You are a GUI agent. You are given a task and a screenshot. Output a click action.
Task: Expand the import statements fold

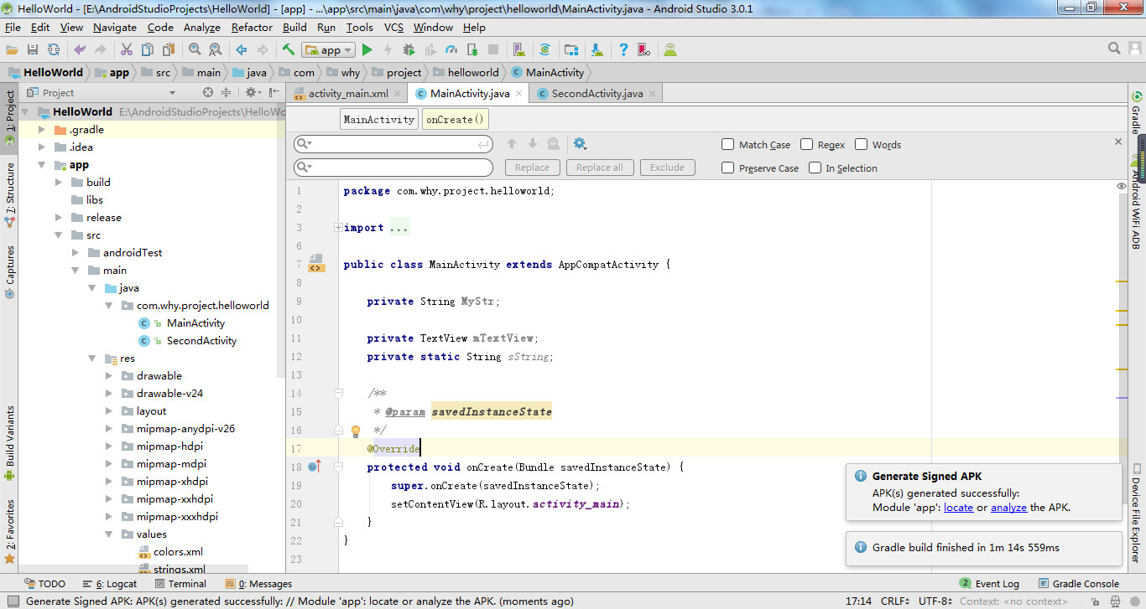click(338, 228)
